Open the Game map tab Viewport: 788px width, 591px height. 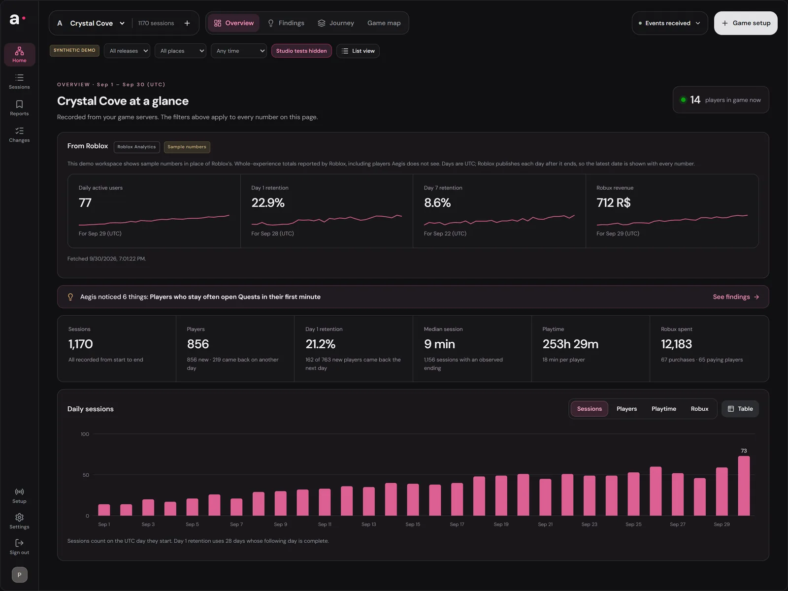pyautogui.click(x=384, y=23)
